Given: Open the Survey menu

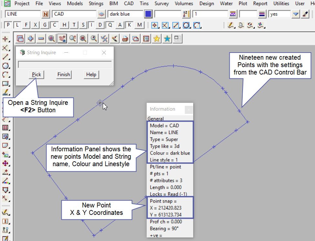Looking at the screenshot, I should coord(162,4).
